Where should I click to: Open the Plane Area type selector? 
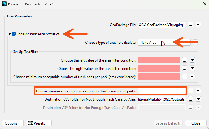[164, 43]
